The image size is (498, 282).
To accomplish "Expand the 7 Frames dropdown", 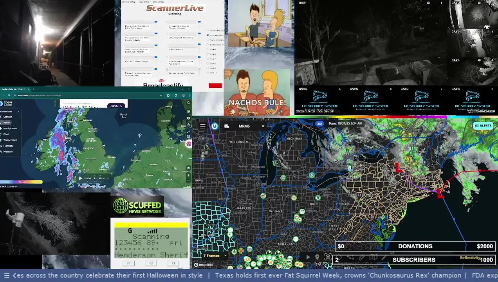I will click(x=215, y=256).
